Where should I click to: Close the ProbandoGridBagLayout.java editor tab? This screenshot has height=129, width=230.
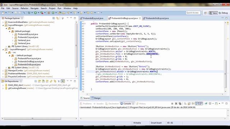click(140, 18)
